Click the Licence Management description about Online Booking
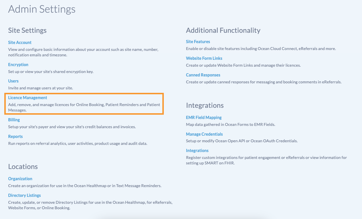 pyautogui.click(x=84, y=107)
